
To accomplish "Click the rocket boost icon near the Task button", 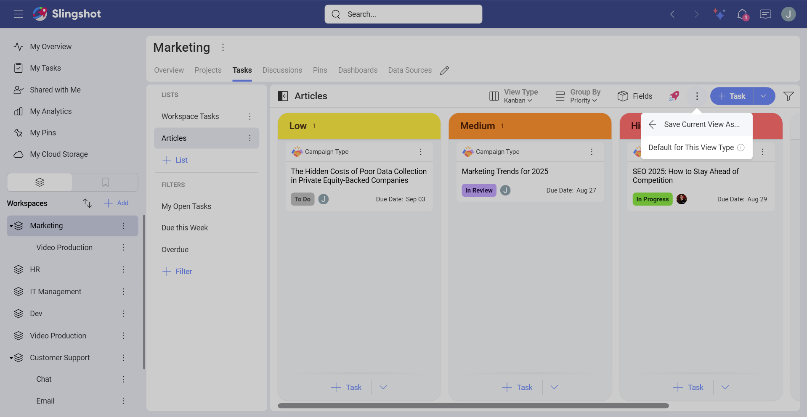I will [674, 96].
